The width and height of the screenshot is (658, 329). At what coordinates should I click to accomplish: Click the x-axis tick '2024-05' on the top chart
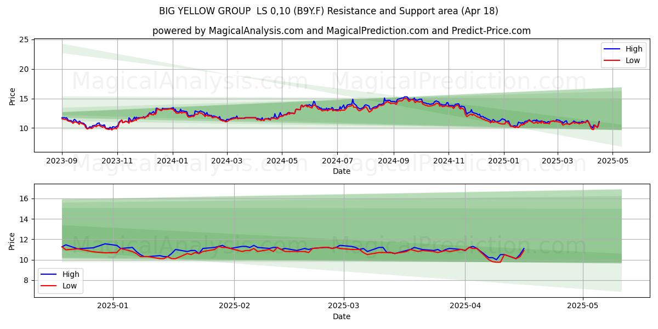pyautogui.click(x=282, y=161)
